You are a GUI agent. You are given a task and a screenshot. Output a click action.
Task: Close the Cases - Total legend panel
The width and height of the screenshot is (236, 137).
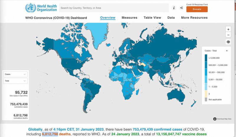pyautogui.click(x=227, y=51)
